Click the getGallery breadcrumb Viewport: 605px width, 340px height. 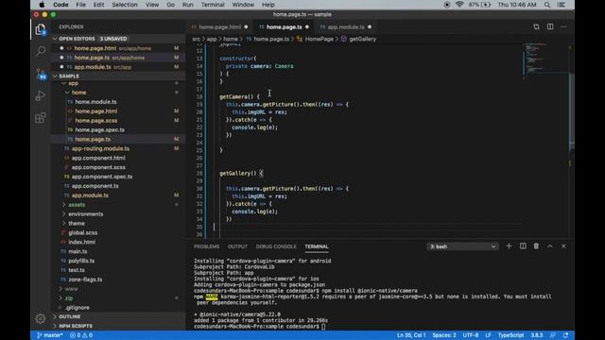coord(362,39)
